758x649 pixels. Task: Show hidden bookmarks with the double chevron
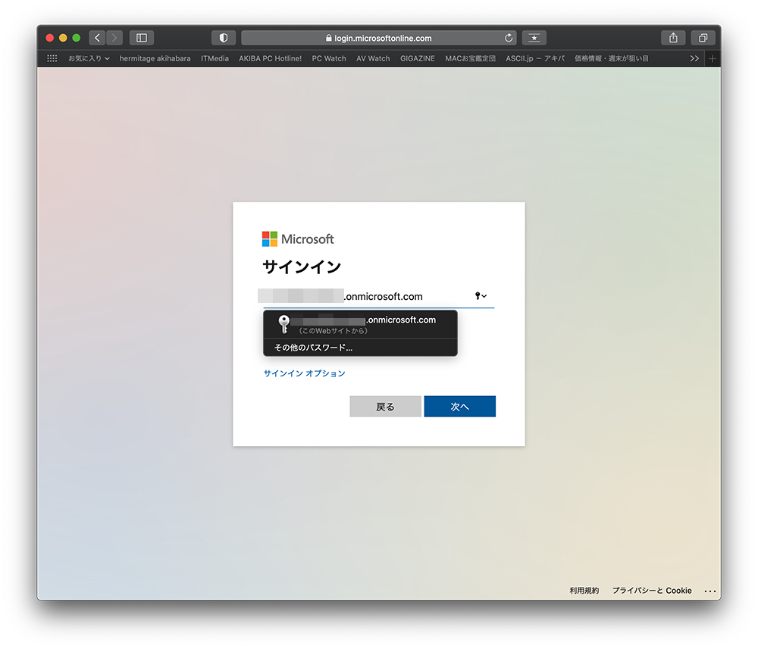point(694,58)
